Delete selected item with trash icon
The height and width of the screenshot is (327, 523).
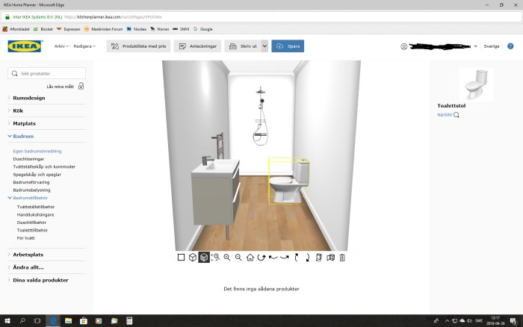click(x=342, y=258)
